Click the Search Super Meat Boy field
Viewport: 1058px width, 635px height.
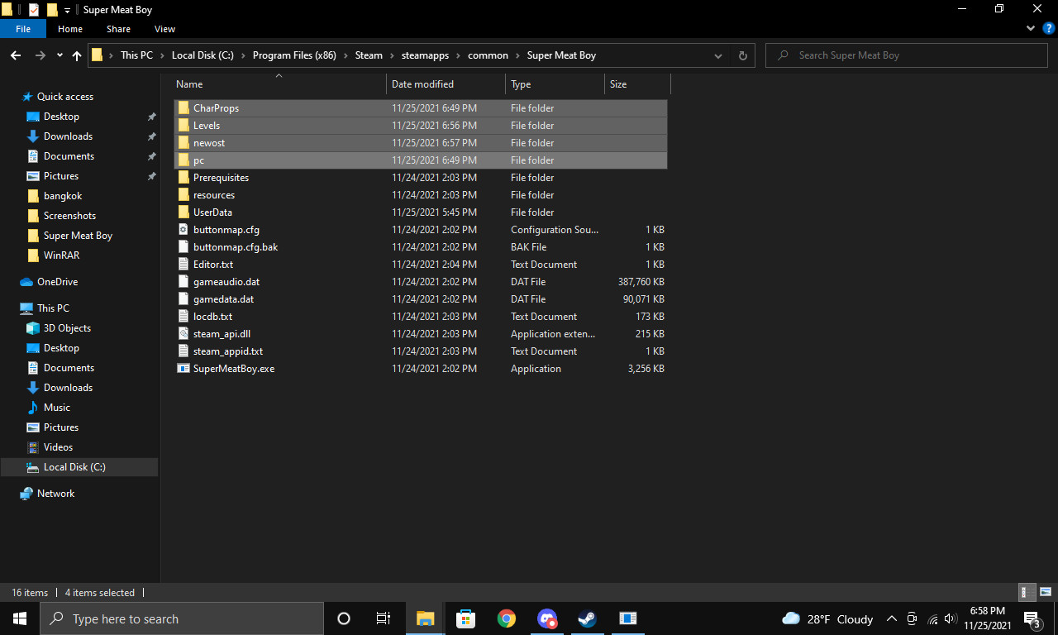[907, 55]
